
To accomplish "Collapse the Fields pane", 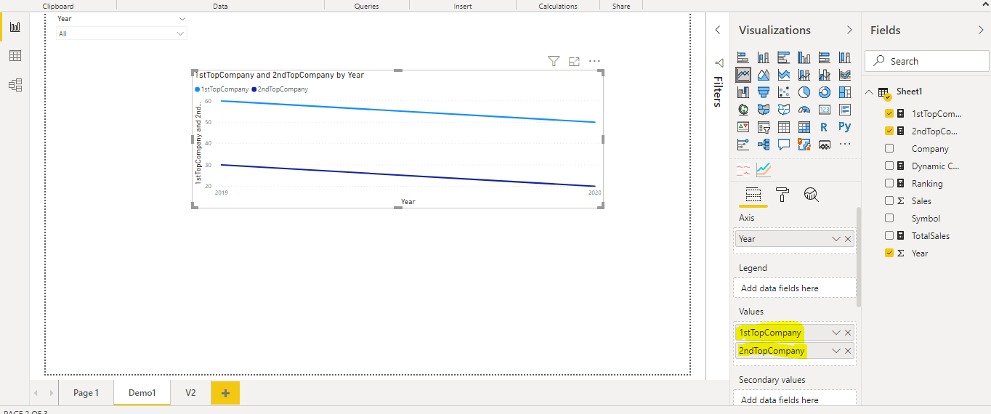I will point(981,31).
